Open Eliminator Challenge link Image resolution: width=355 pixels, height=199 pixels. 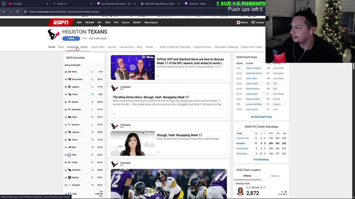[226, 47]
